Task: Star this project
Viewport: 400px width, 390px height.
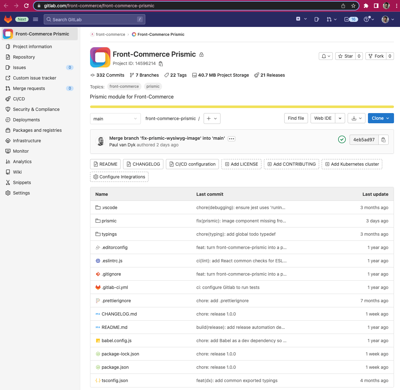Action: tap(345, 56)
